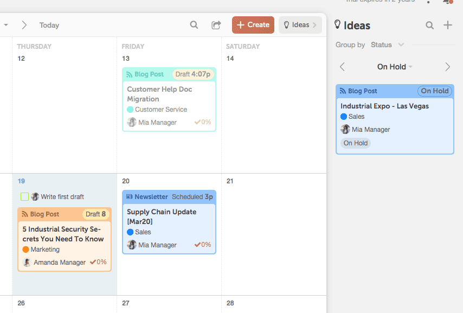
Task: Open the On Hold status dropdown
Action: (x=395, y=66)
